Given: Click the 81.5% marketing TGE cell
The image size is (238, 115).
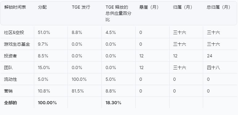Looking at the screenshot, I should [x=78, y=91].
